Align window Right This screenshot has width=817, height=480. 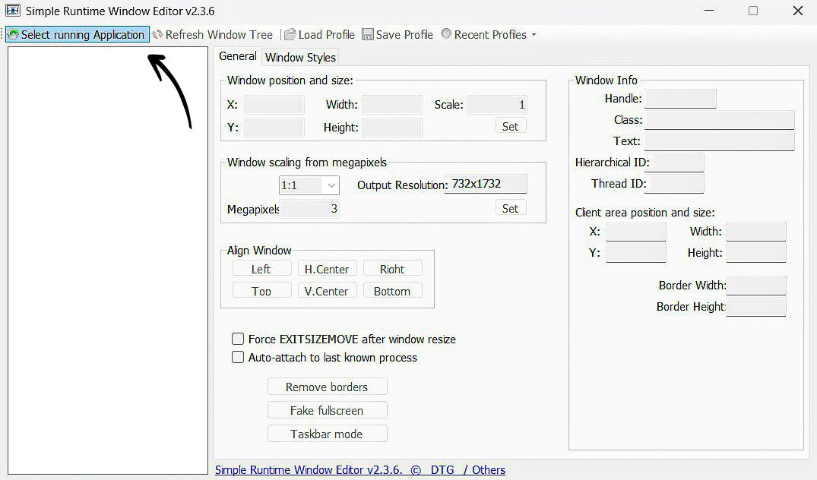pos(392,269)
